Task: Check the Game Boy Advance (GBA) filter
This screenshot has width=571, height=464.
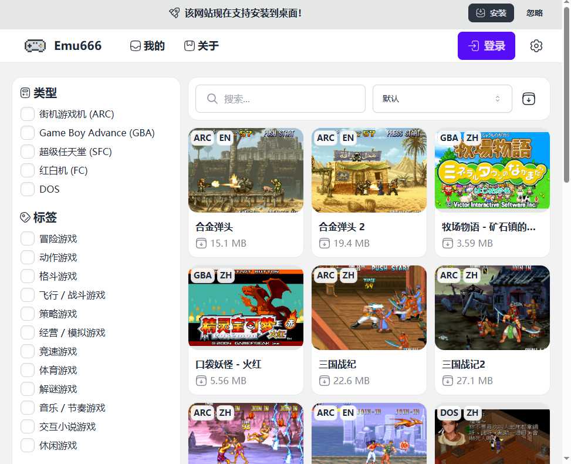Action: [28, 133]
